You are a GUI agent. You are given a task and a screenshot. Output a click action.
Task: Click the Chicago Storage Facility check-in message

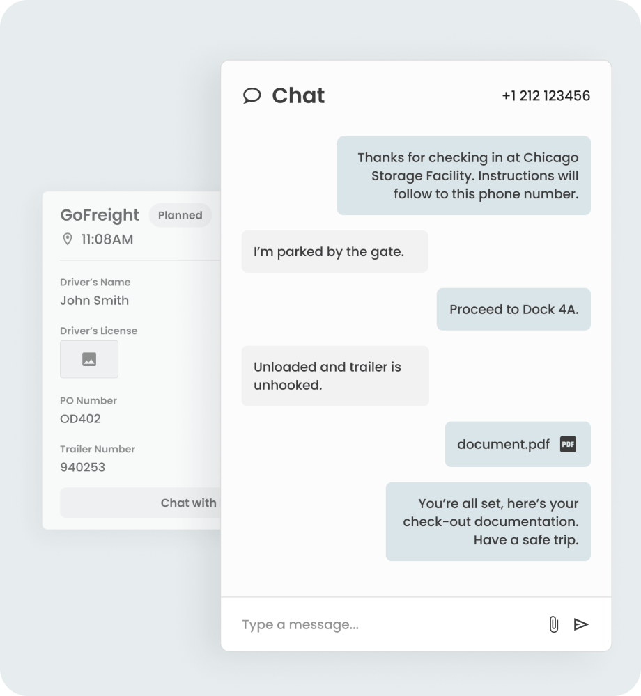pos(464,175)
